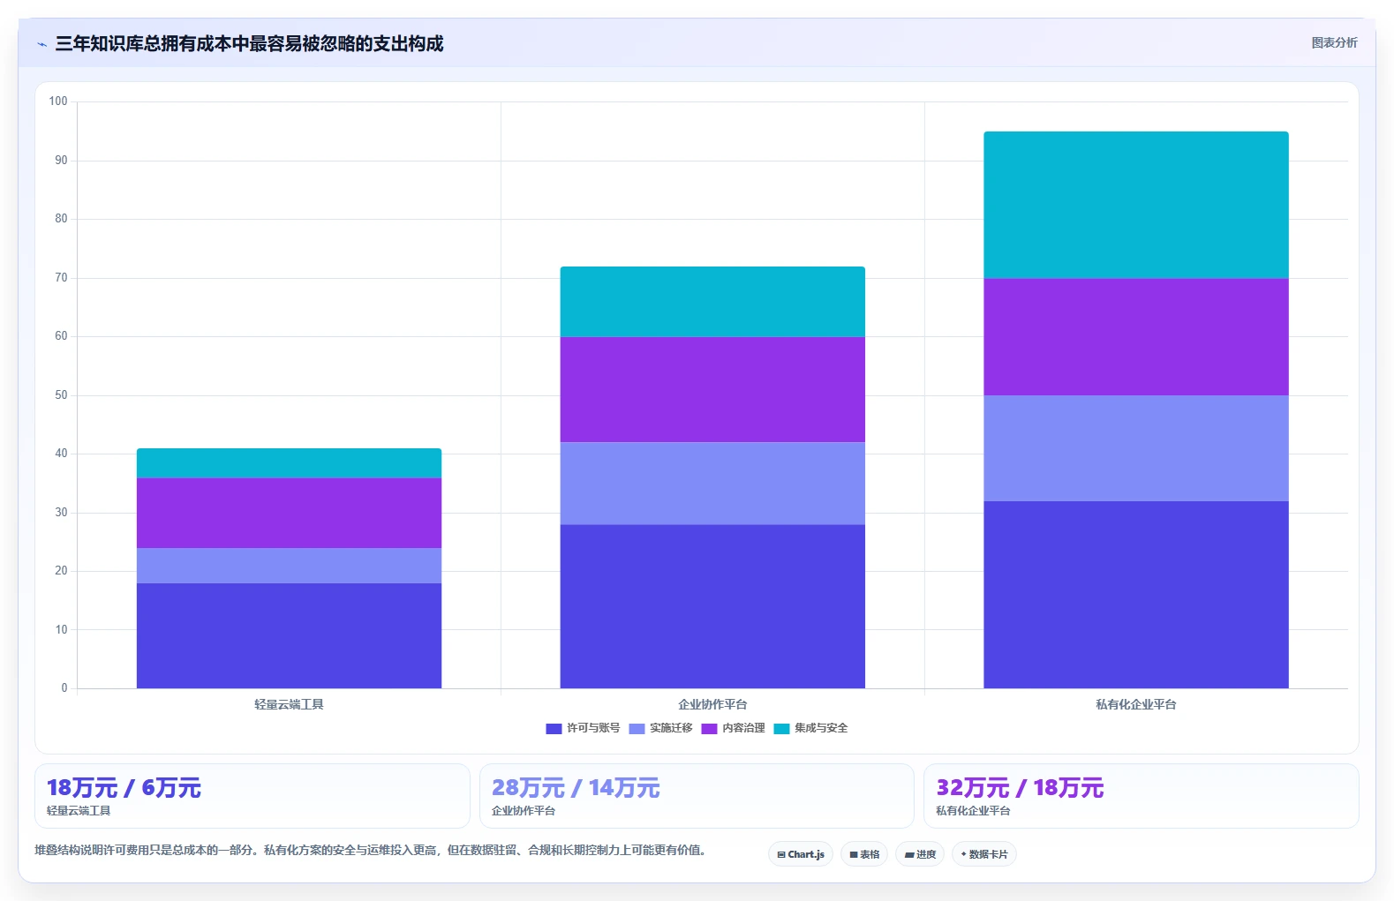The height and width of the screenshot is (901, 1394).
Task: Toggle the 实施迁移 legend item
Action: [660, 729]
